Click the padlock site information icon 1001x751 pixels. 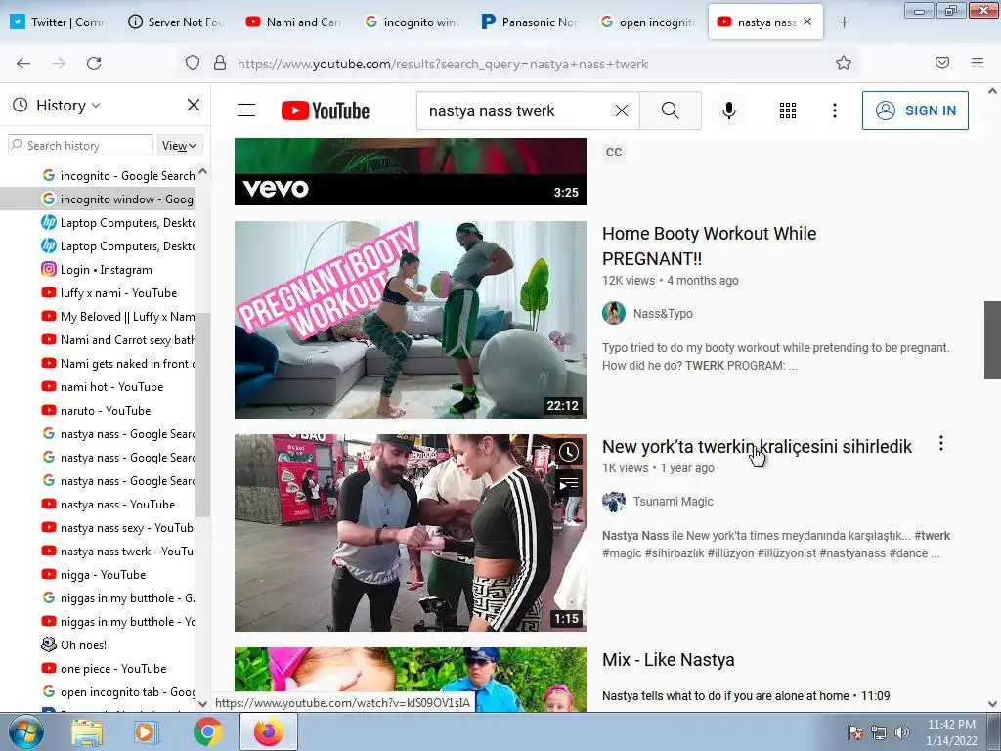pos(220,64)
